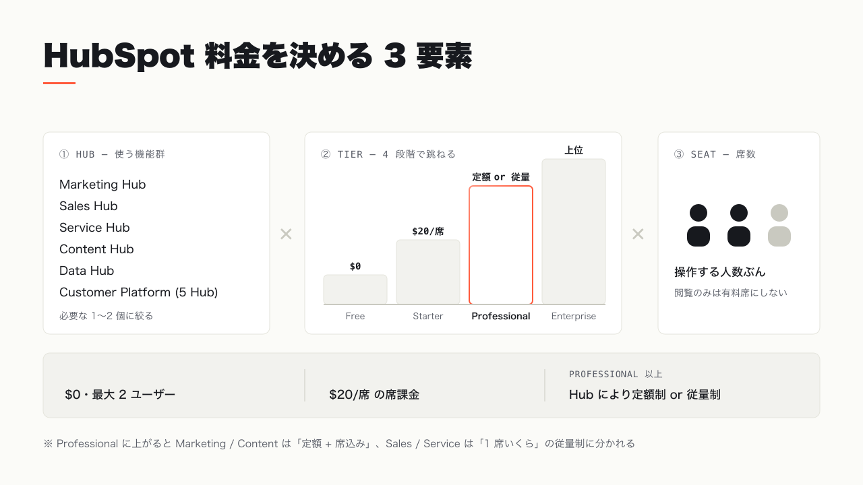Select the Free tier bar
Image resolution: width=863 pixels, height=485 pixels.
coord(355,290)
